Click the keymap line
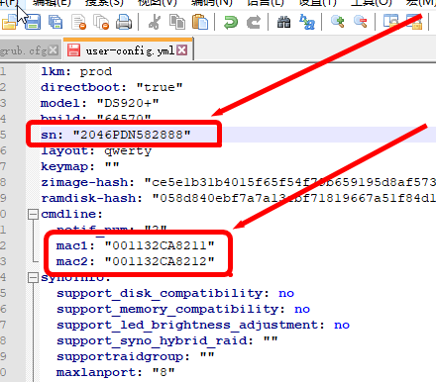This screenshot has width=436, height=382. (80, 166)
